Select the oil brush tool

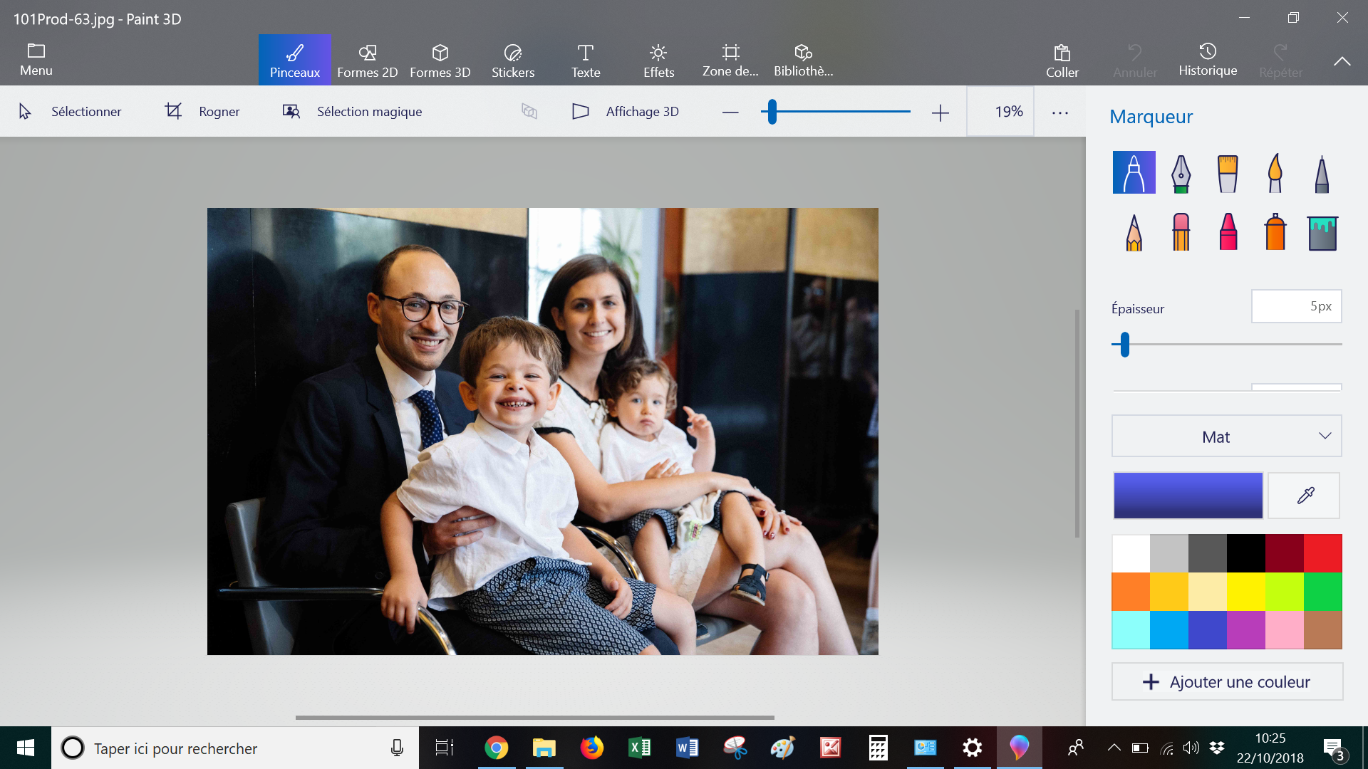coord(1228,173)
